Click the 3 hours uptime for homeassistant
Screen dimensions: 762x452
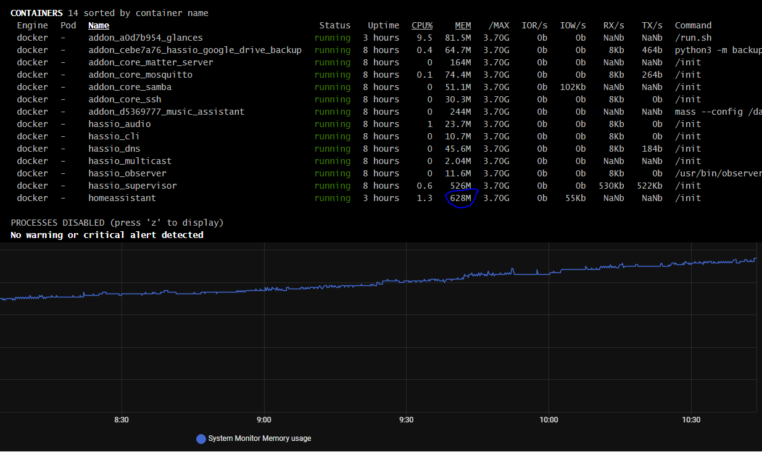tap(381, 198)
